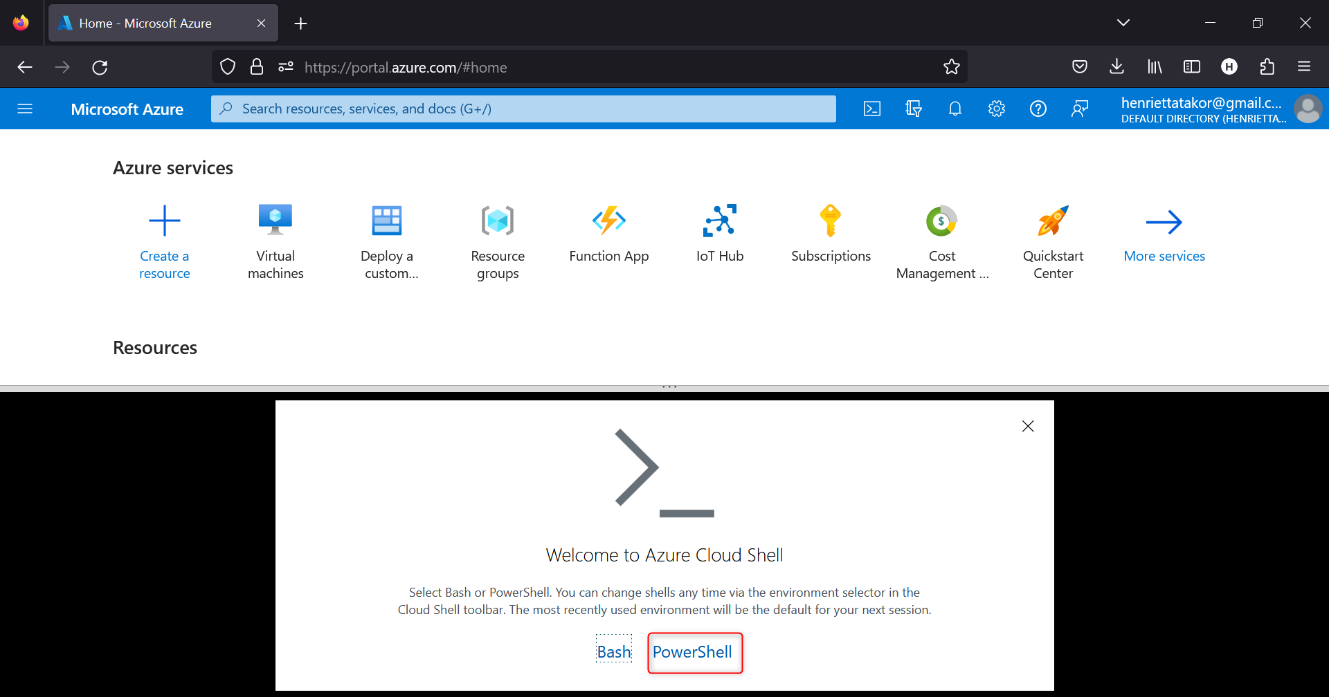Click the Function App label

[609, 257]
